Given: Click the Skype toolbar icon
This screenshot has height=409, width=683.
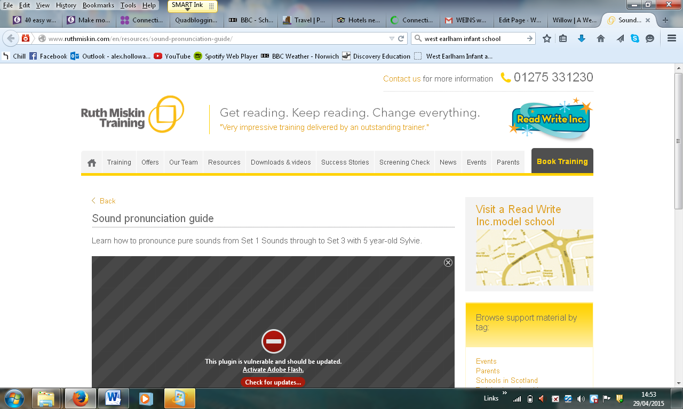Looking at the screenshot, I should click(634, 38).
